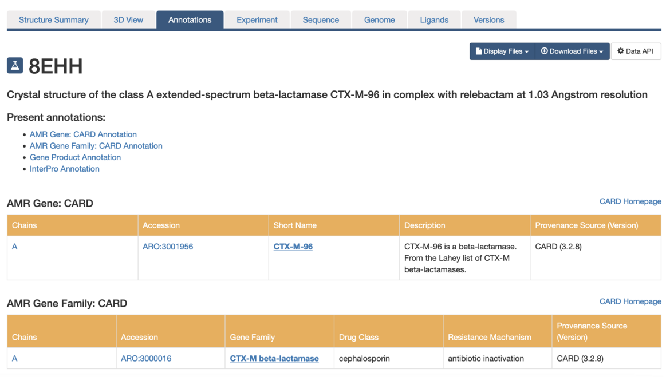Go to the Experiment tab
Viewport: 670px width, 377px height.
pos(257,19)
